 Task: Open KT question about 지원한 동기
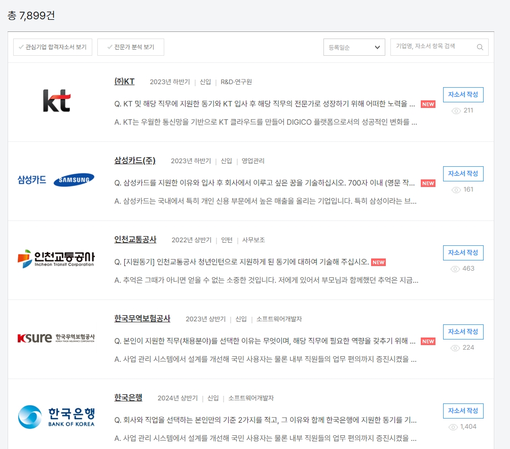click(265, 104)
